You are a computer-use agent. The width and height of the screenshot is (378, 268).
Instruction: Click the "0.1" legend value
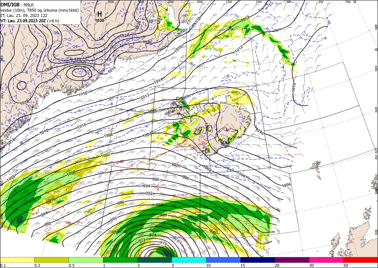pyautogui.click(x=2, y=265)
